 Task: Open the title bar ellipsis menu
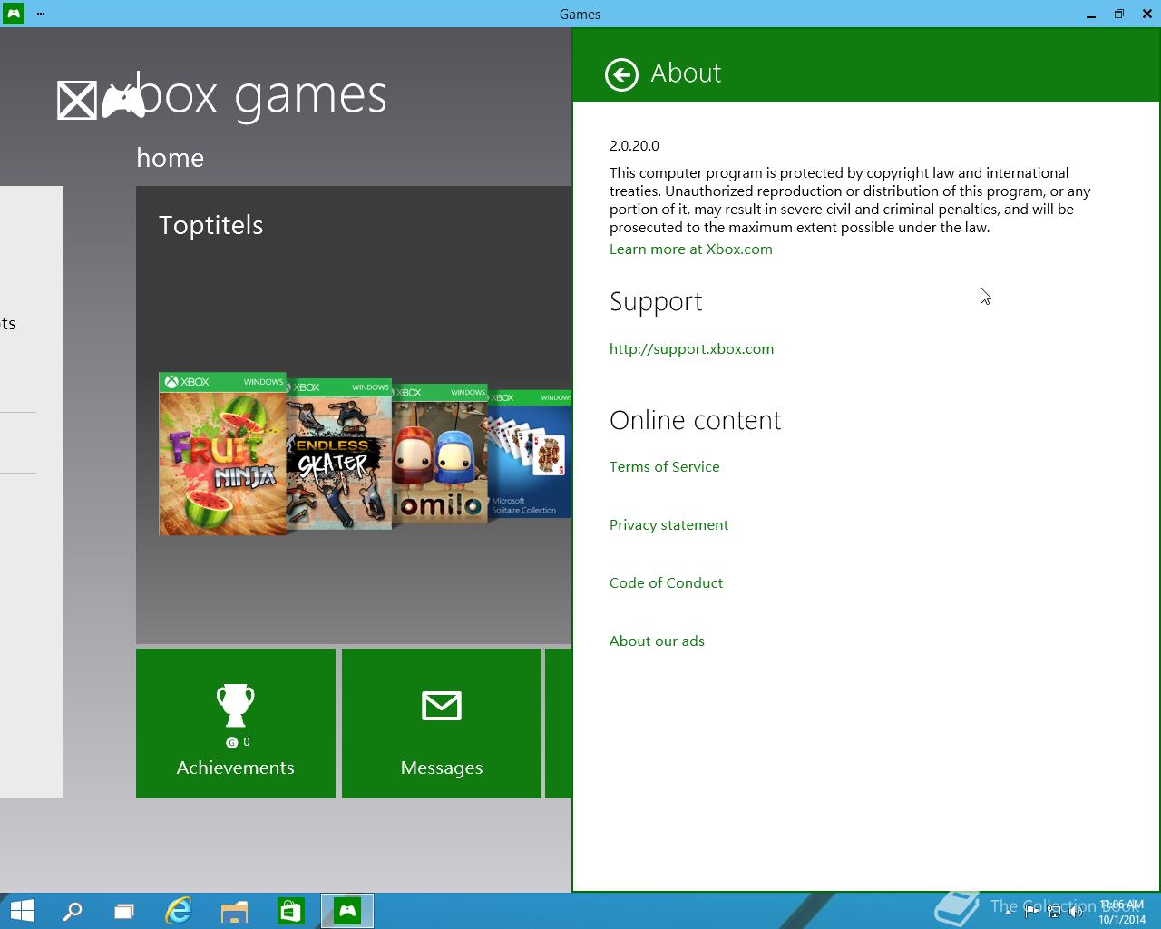click(41, 14)
